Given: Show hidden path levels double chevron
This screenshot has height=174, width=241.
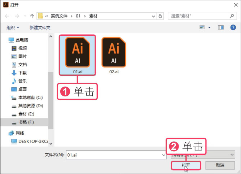Looking at the screenshot, I should pyautogui.click(x=47, y=16).
